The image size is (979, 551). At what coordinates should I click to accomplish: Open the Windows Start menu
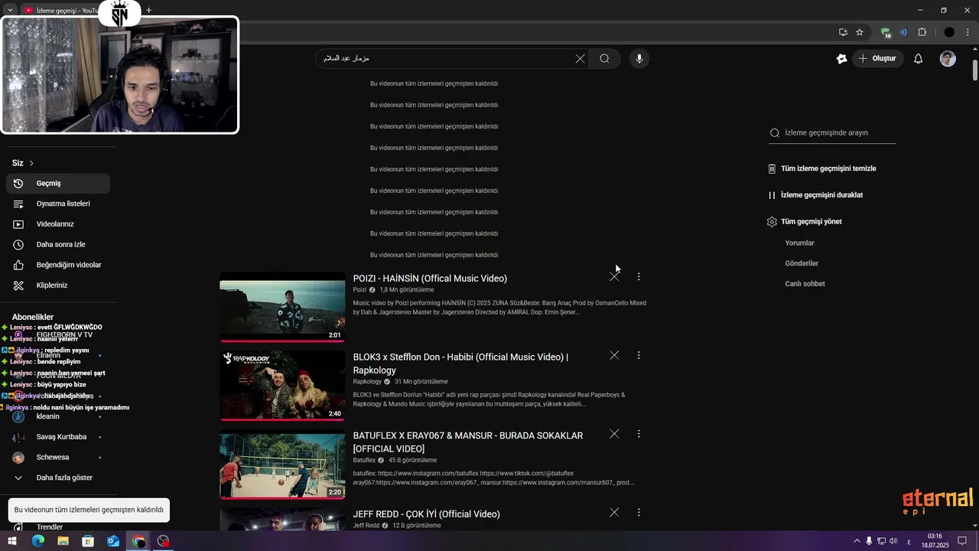[12, 541]
